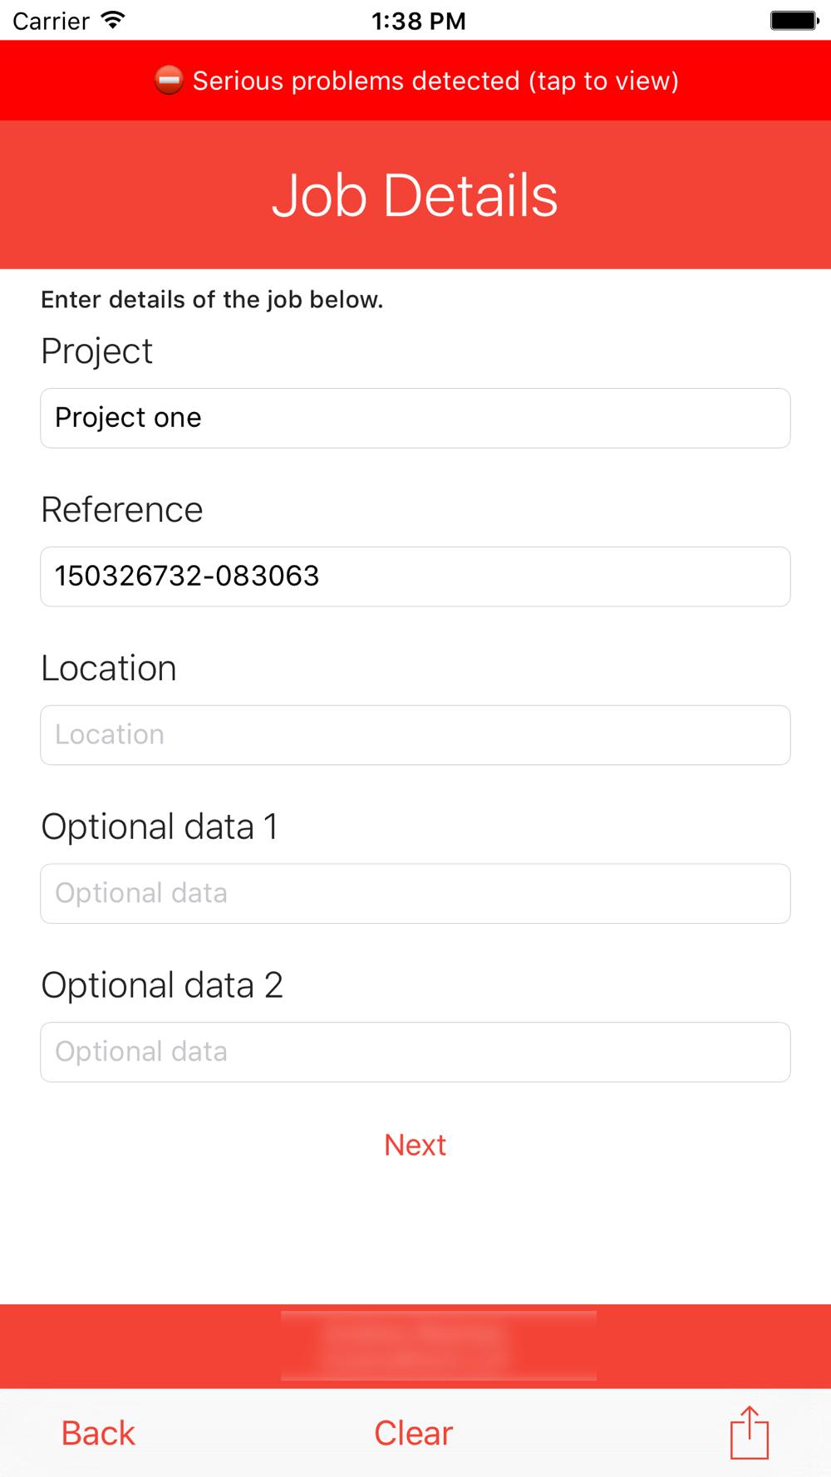Tap the "Enter details of the job below" text

[x=212, y=300]
